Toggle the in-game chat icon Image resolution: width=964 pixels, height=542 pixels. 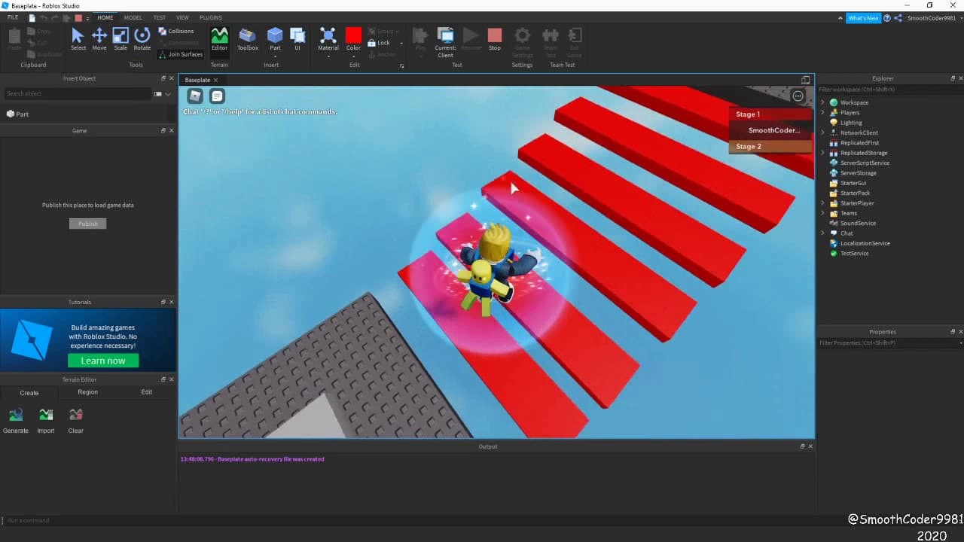click(217, 96)
